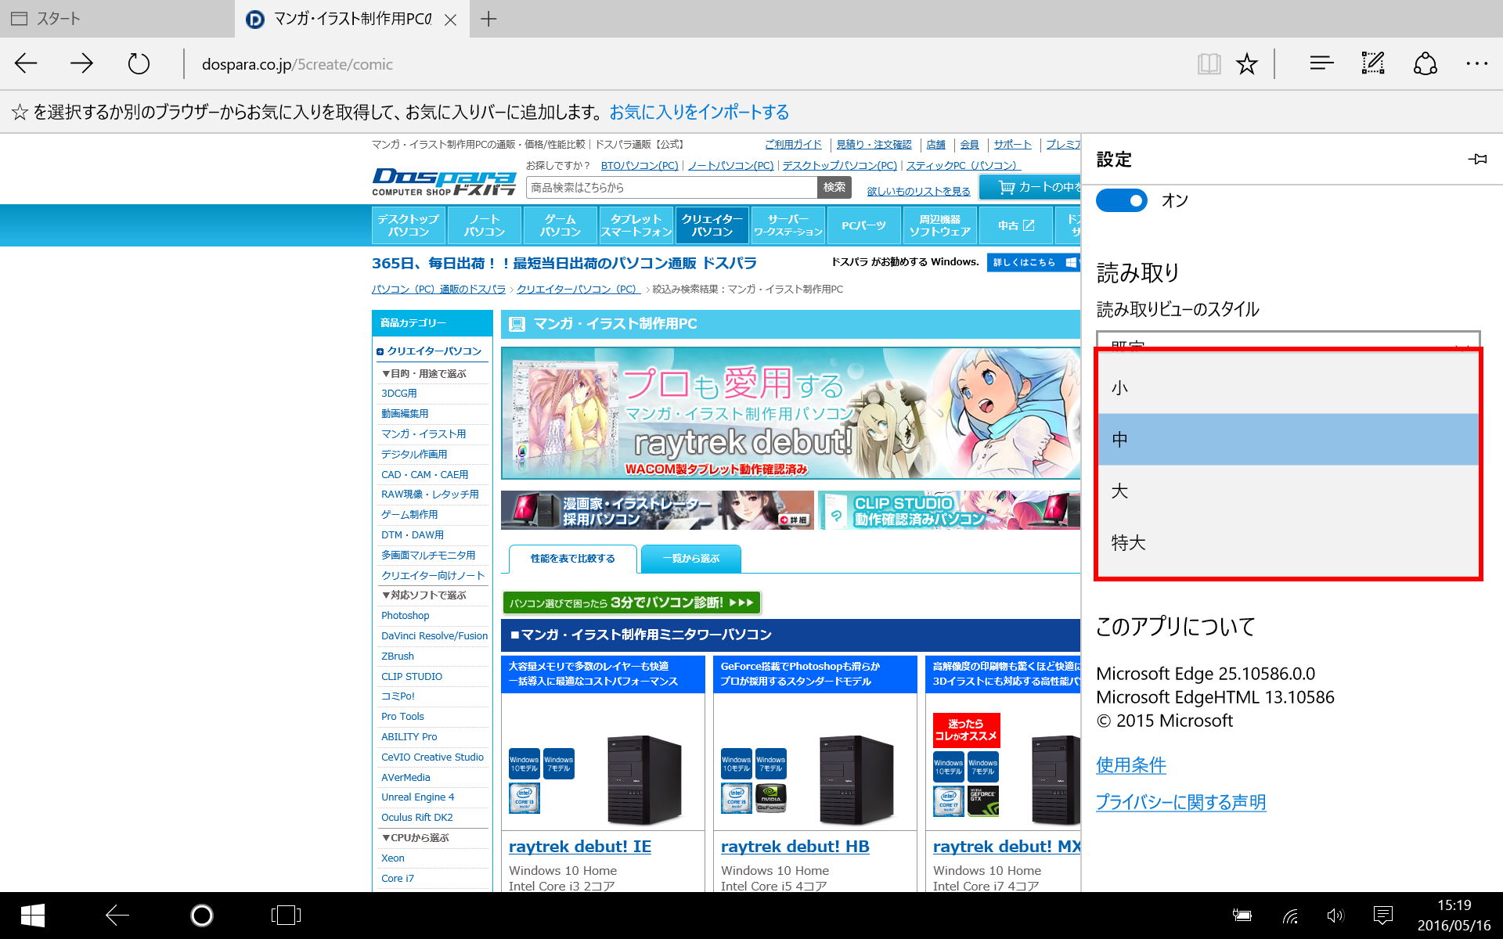
Task: Open the デスクトップパソコン navigation tab
Action: (x=409, y=225)
